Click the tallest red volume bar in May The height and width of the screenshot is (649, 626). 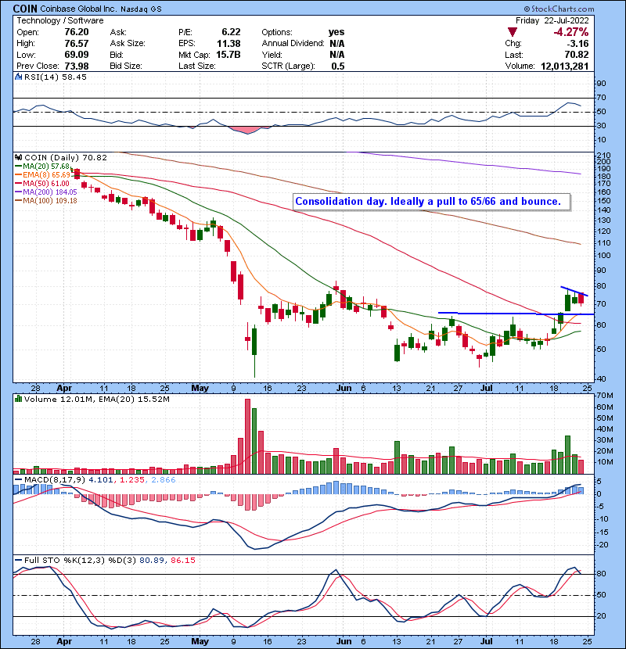[247, 436]
